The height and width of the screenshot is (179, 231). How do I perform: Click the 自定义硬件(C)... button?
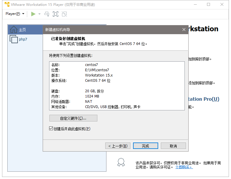(73, 118)
